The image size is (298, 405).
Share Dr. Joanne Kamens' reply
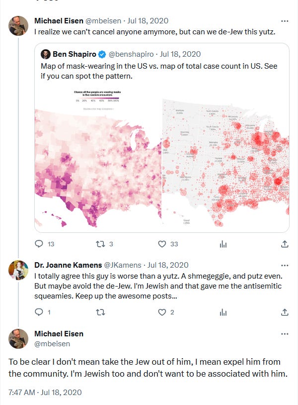pyautogui.click(x=285, y=312)
